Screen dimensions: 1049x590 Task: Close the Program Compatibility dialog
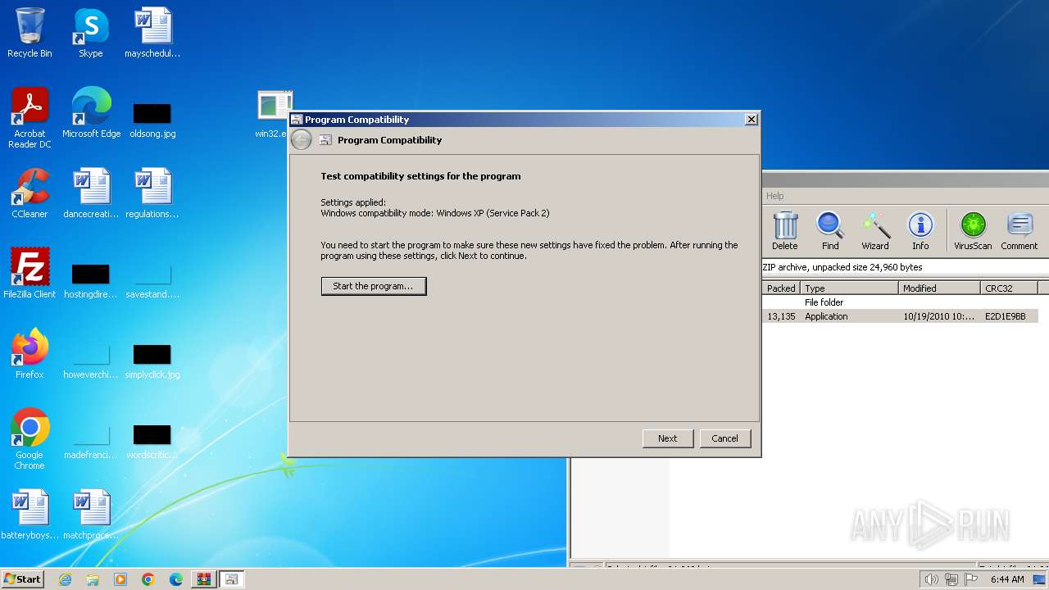751,120
